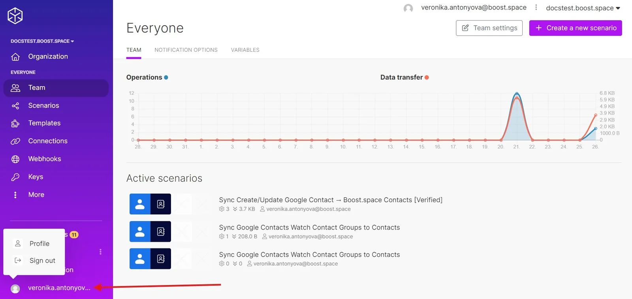
Task: Click the blue Operations legend dot
Action: tap(166, 77)
